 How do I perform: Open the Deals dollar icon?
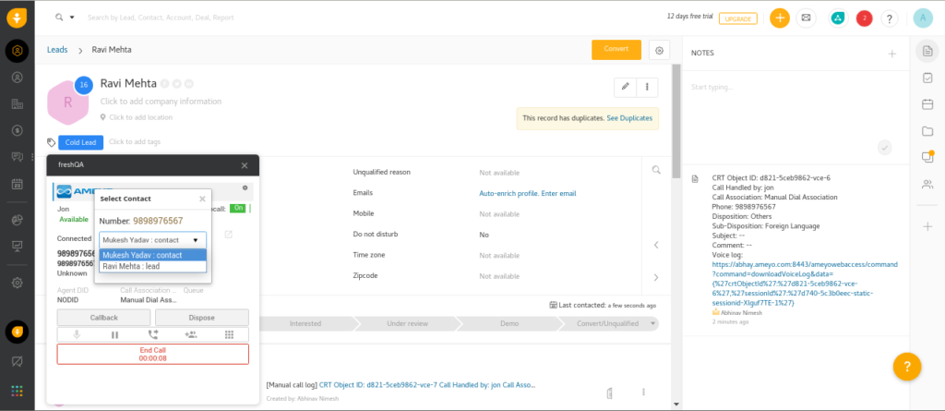pyautogui.click(x=18, y=130)
